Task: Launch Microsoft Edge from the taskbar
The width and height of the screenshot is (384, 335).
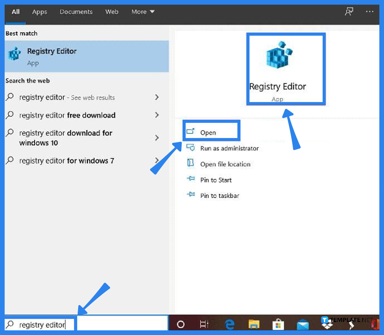Action: [229, 324]
